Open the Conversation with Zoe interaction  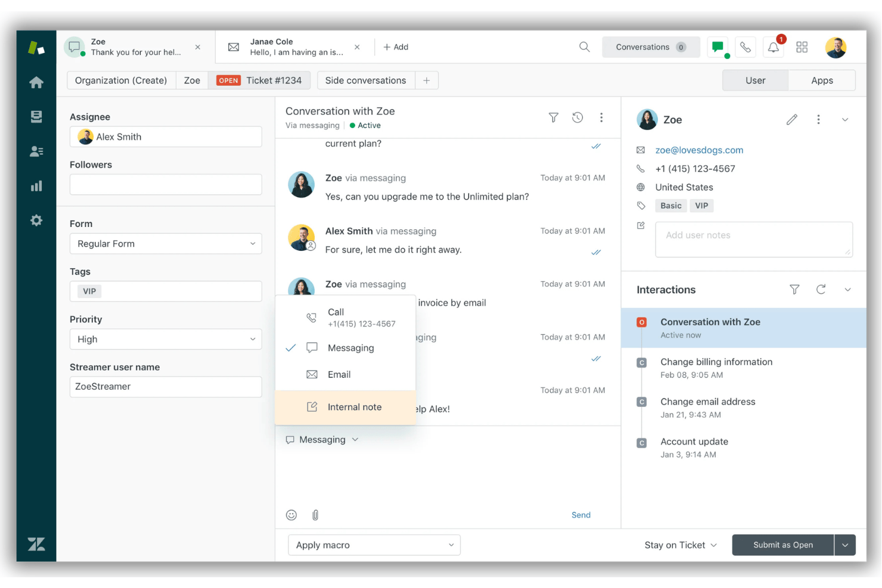744,328
